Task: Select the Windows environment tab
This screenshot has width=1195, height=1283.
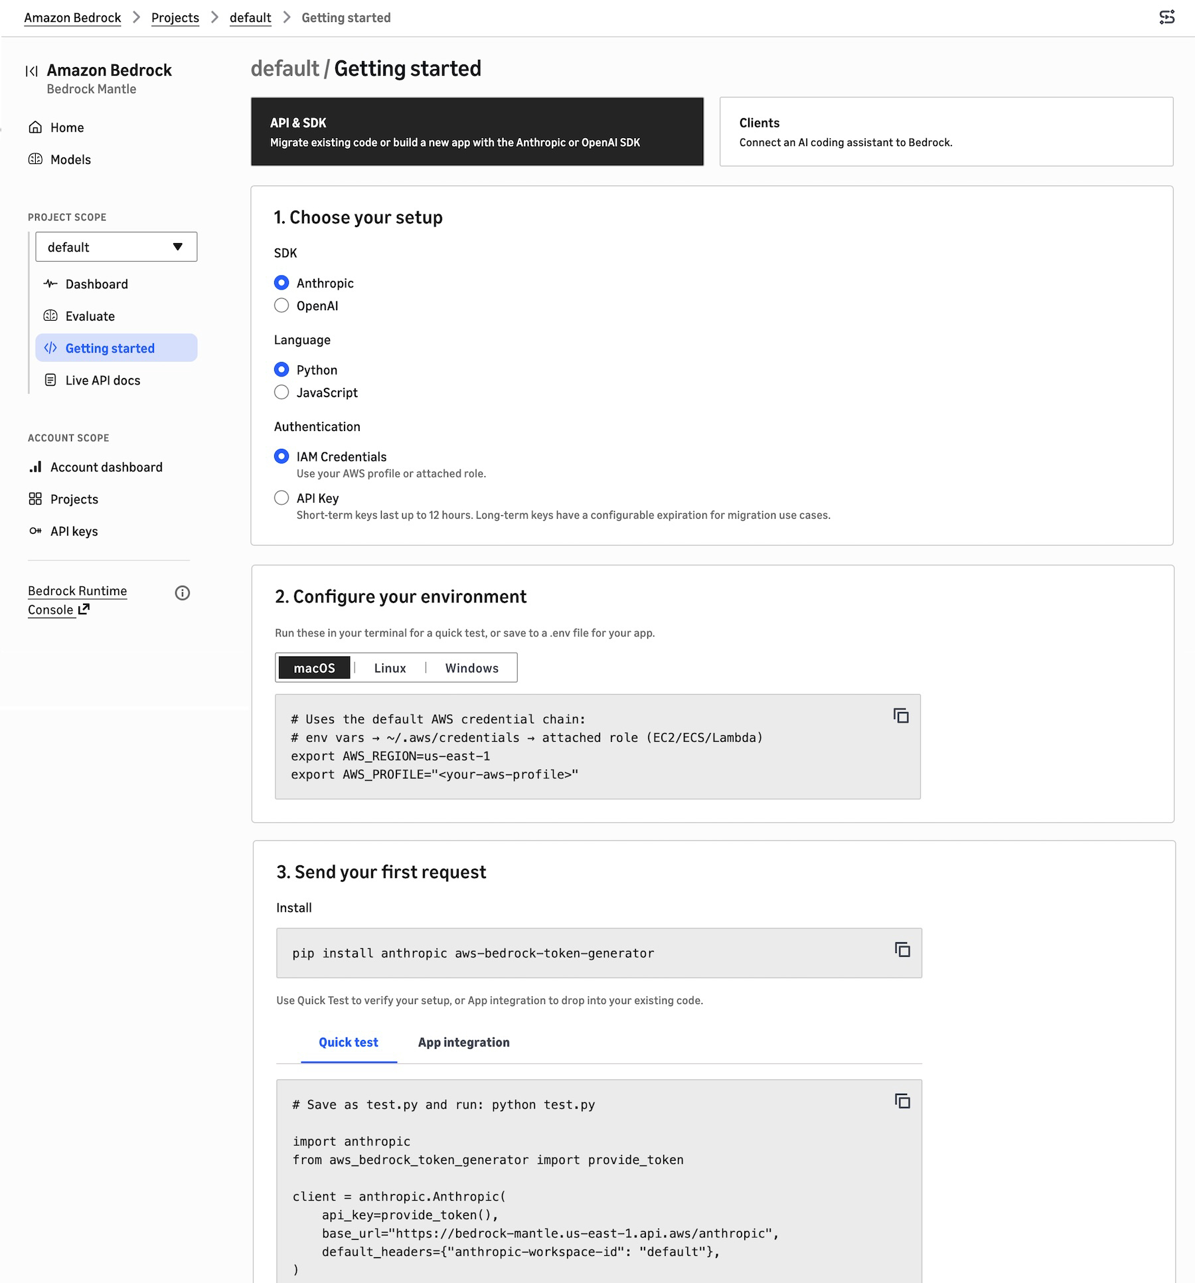Action: pyautogui.click(x=471, y=668)
